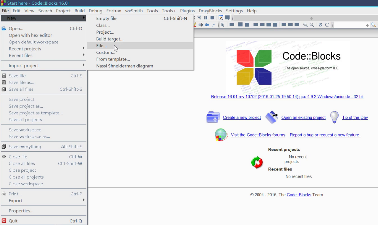
Task: Click the green-red refresh arrows icon
Action: tap(257, 162)
